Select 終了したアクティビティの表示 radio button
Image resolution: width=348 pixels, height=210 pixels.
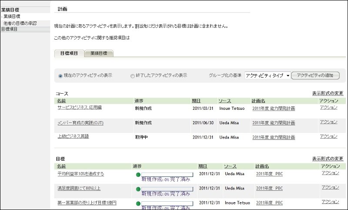[133, 76]
